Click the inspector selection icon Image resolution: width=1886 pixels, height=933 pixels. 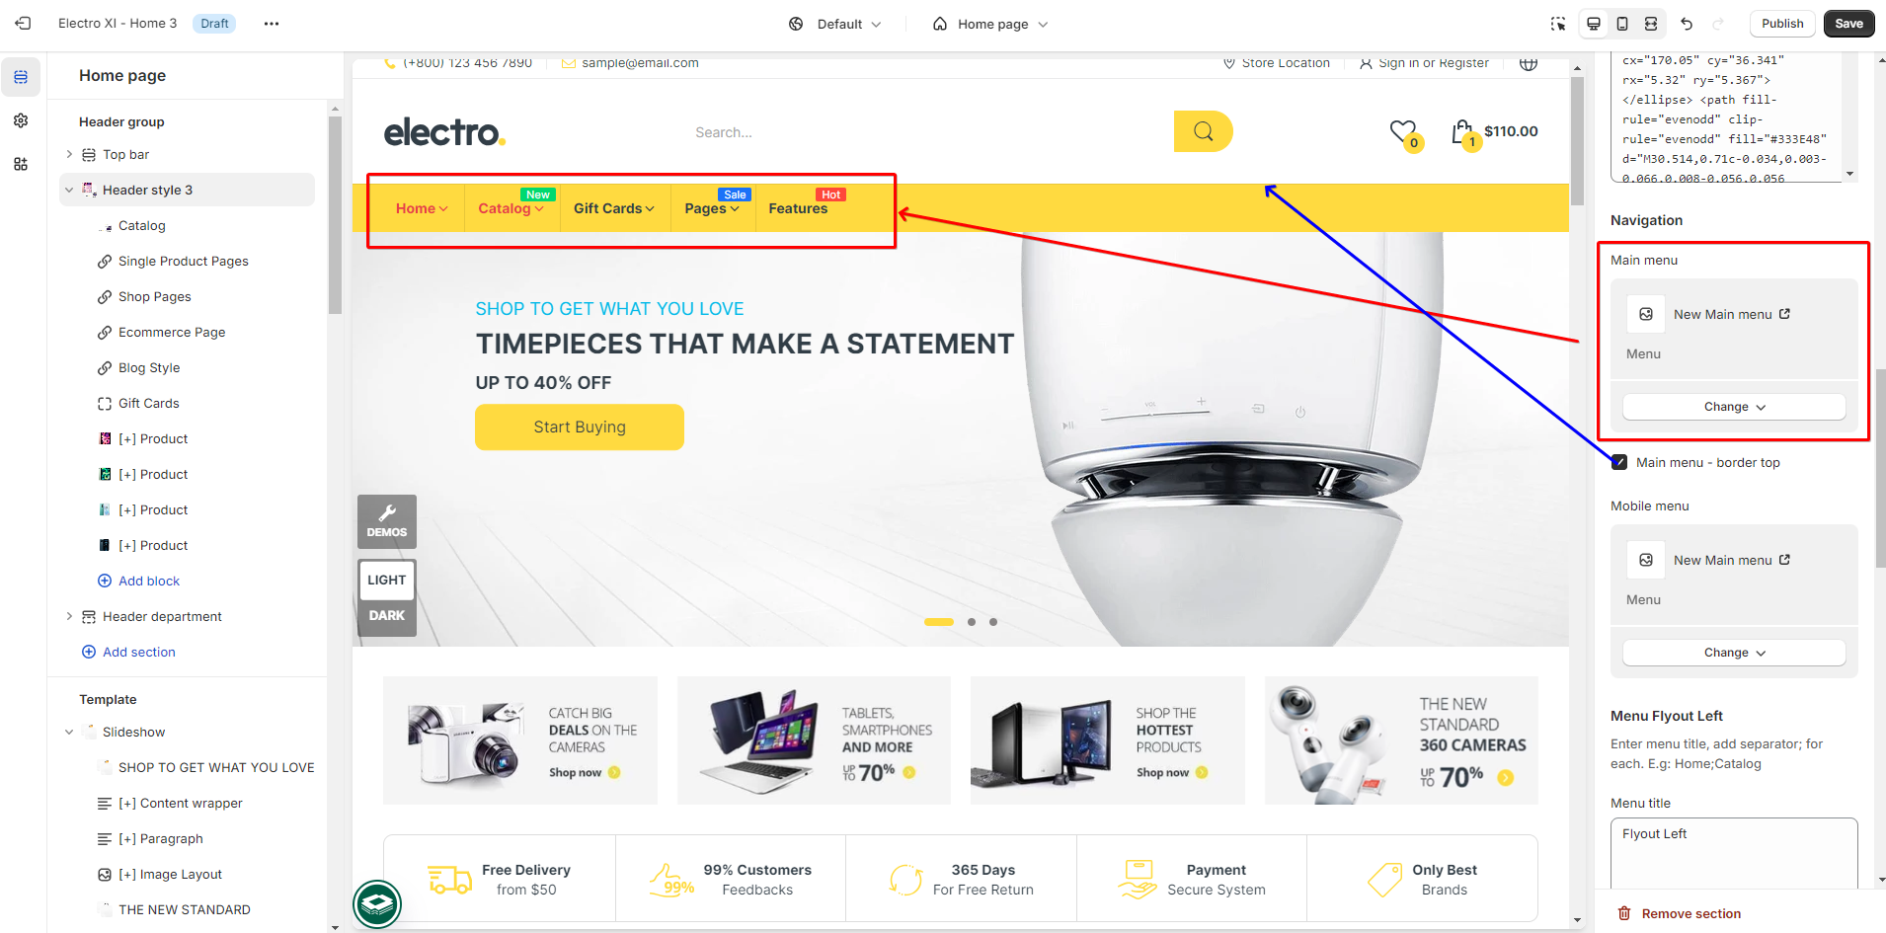click(1558, 24)
